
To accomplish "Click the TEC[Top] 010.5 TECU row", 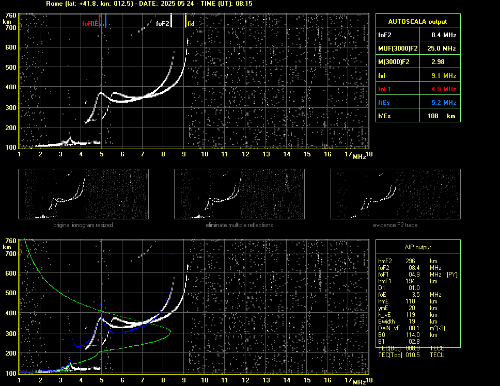I will click(411, 355).
